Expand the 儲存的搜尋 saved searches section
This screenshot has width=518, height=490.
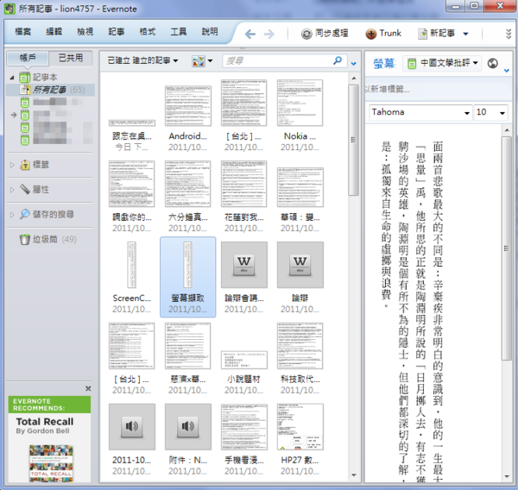point(53,214)
